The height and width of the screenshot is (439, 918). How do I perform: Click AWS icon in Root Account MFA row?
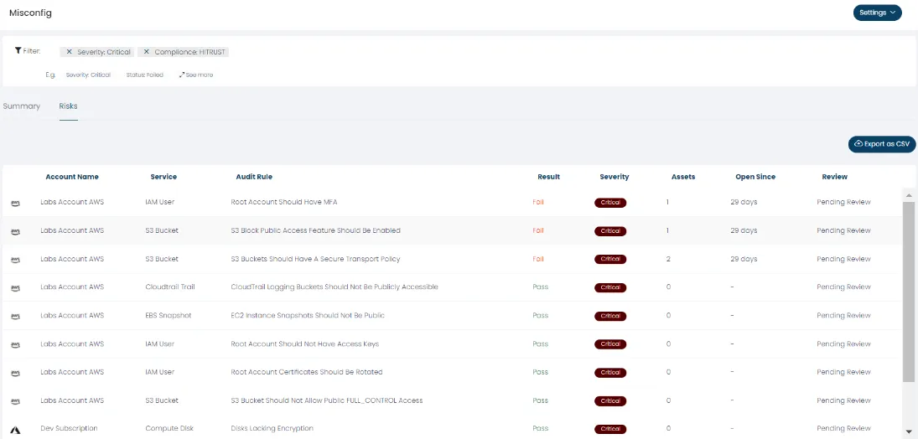(15, 203)
